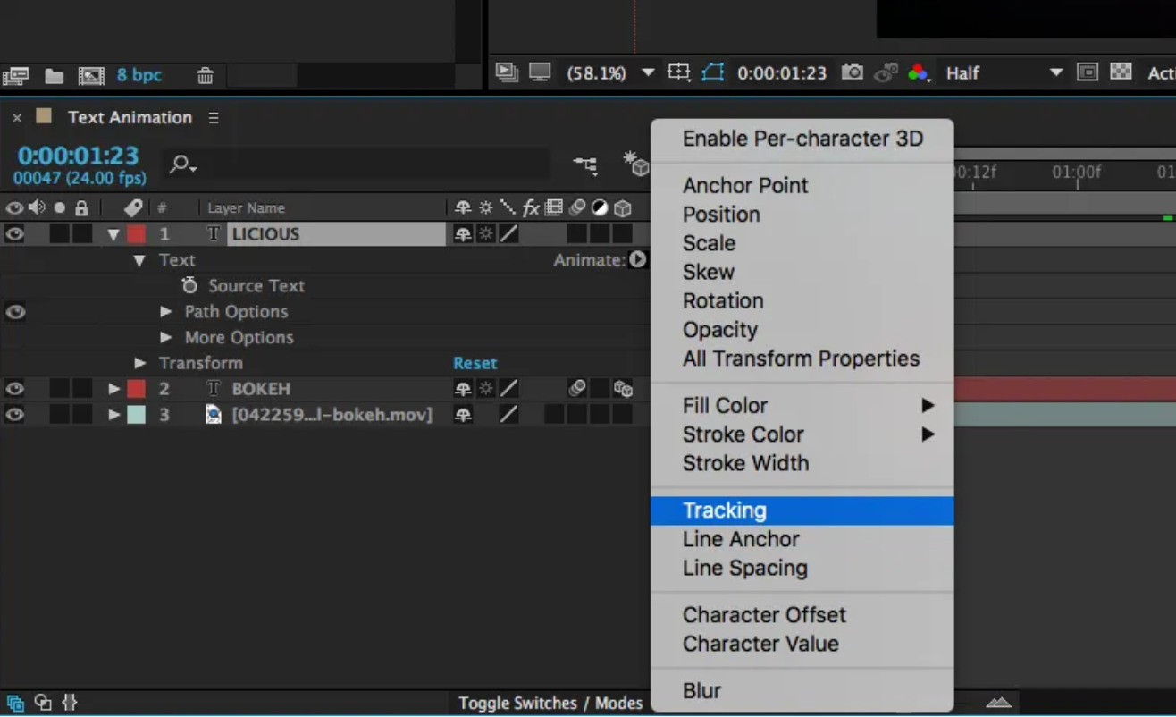The image size is (1176, 717).
Task: Click the motion blur column icon
Action: coord(576,207)
